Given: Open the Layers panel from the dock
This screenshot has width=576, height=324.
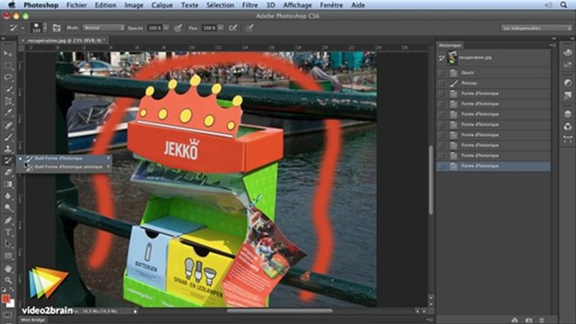Looking at the screenshot, I should [x=568, y=113].
